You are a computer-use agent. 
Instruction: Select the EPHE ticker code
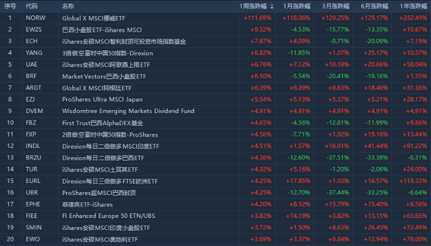[33, 204]
